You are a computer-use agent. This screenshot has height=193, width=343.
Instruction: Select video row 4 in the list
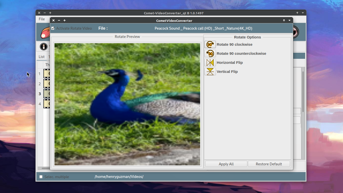click(44, 104)
